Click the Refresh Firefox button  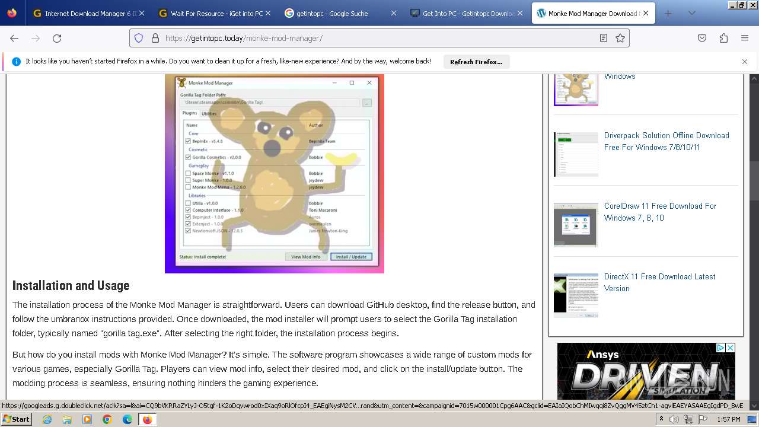click(x=476, y=62)
